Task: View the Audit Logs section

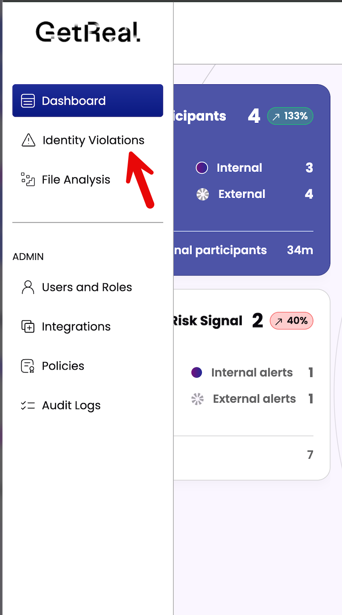Action: pos(71,405)
